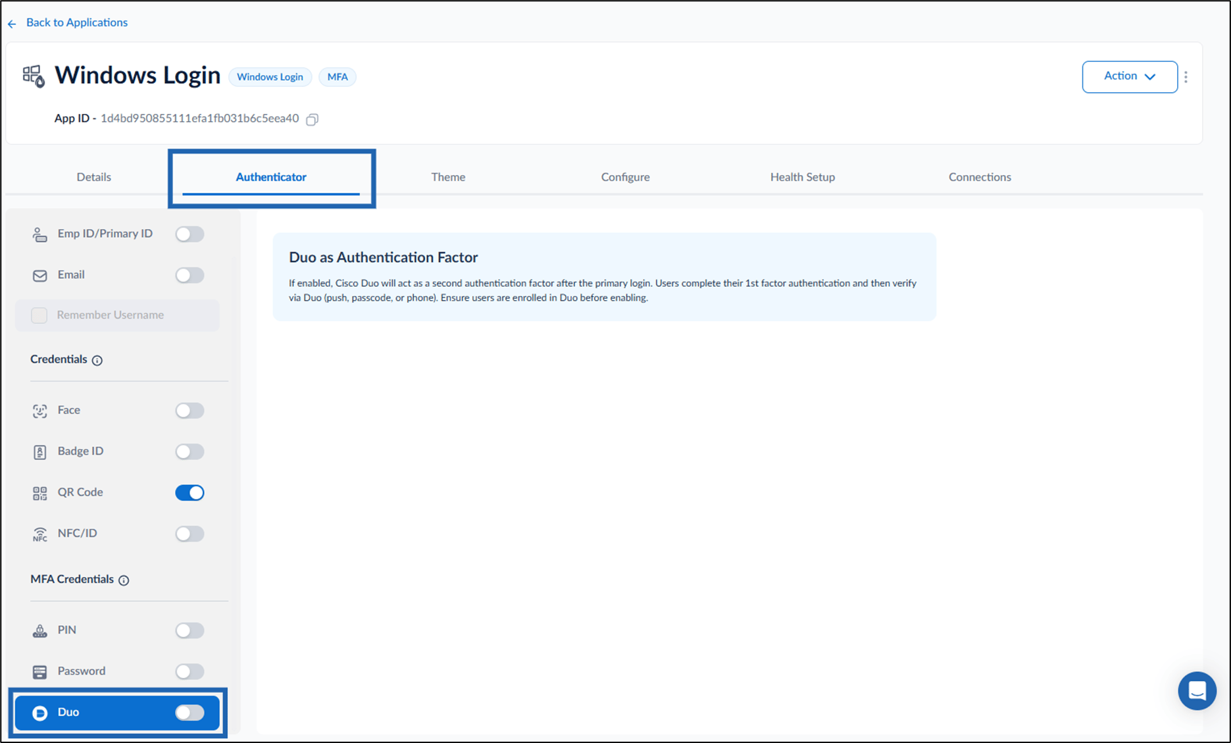
Task: Click the Duo logo icon
Action: tap(39, 713)
